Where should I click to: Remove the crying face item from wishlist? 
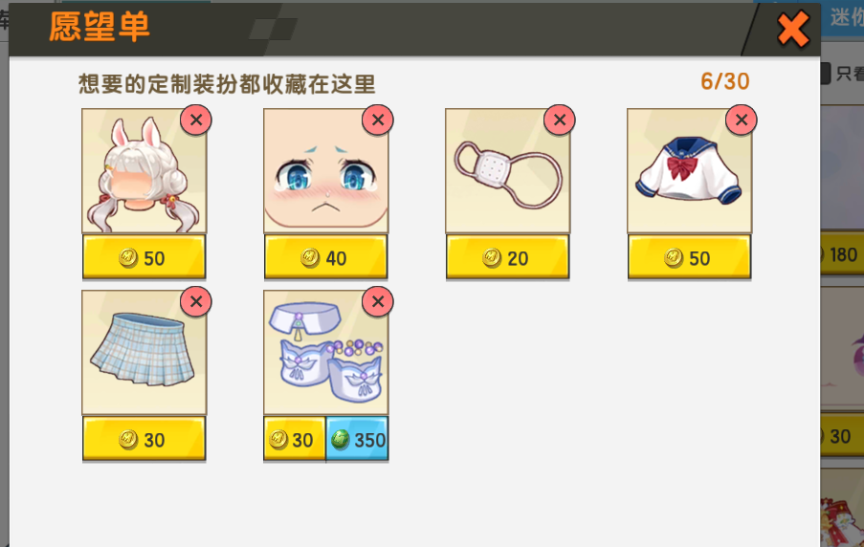pyautogui.click(x=378, y=120)
